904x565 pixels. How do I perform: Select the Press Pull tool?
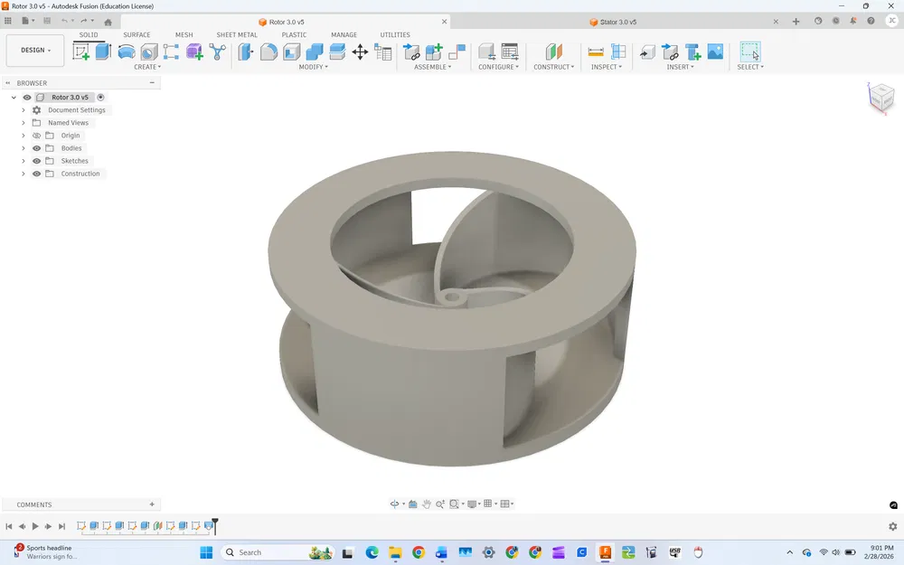[246, 52]
